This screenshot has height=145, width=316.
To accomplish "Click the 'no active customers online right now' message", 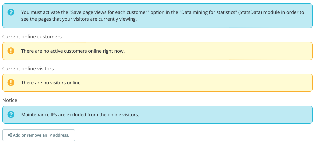I will [73, 51].
